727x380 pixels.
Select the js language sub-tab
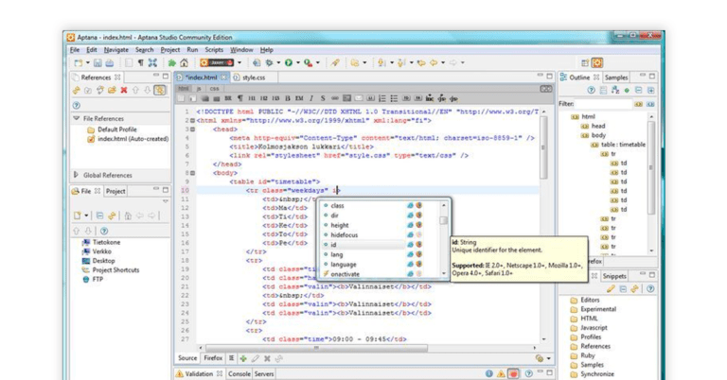click(x=199, y=89)
